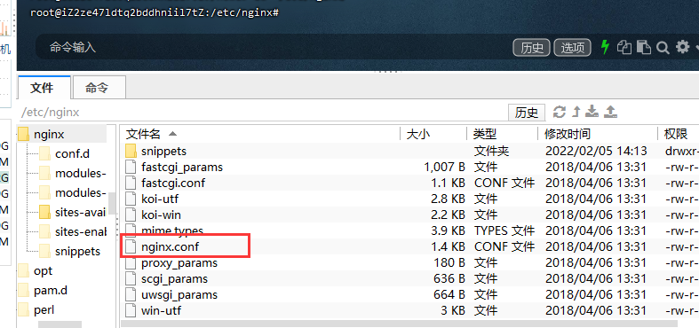Screen dimensions: 699x328
Task: Click the copy documents icon in command bar
Action: (624, 47)
